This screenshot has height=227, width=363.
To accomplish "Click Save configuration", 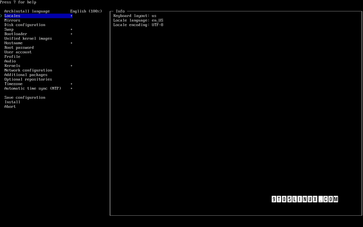I will 25,97.
